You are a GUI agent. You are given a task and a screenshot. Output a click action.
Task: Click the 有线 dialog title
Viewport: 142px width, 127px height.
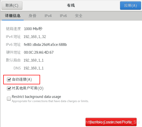coord(71,5)
